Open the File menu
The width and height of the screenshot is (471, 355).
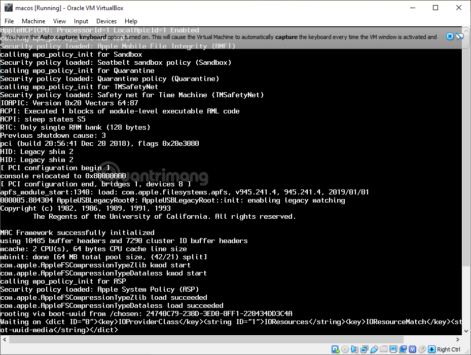(9, 21)
